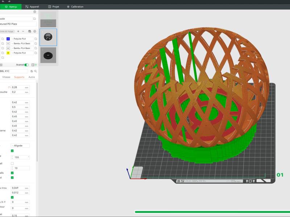The width and height of the screenshot is (290, 217).
Task: Save the process preset with the disk icon
Action: click(x=32, y=71)
